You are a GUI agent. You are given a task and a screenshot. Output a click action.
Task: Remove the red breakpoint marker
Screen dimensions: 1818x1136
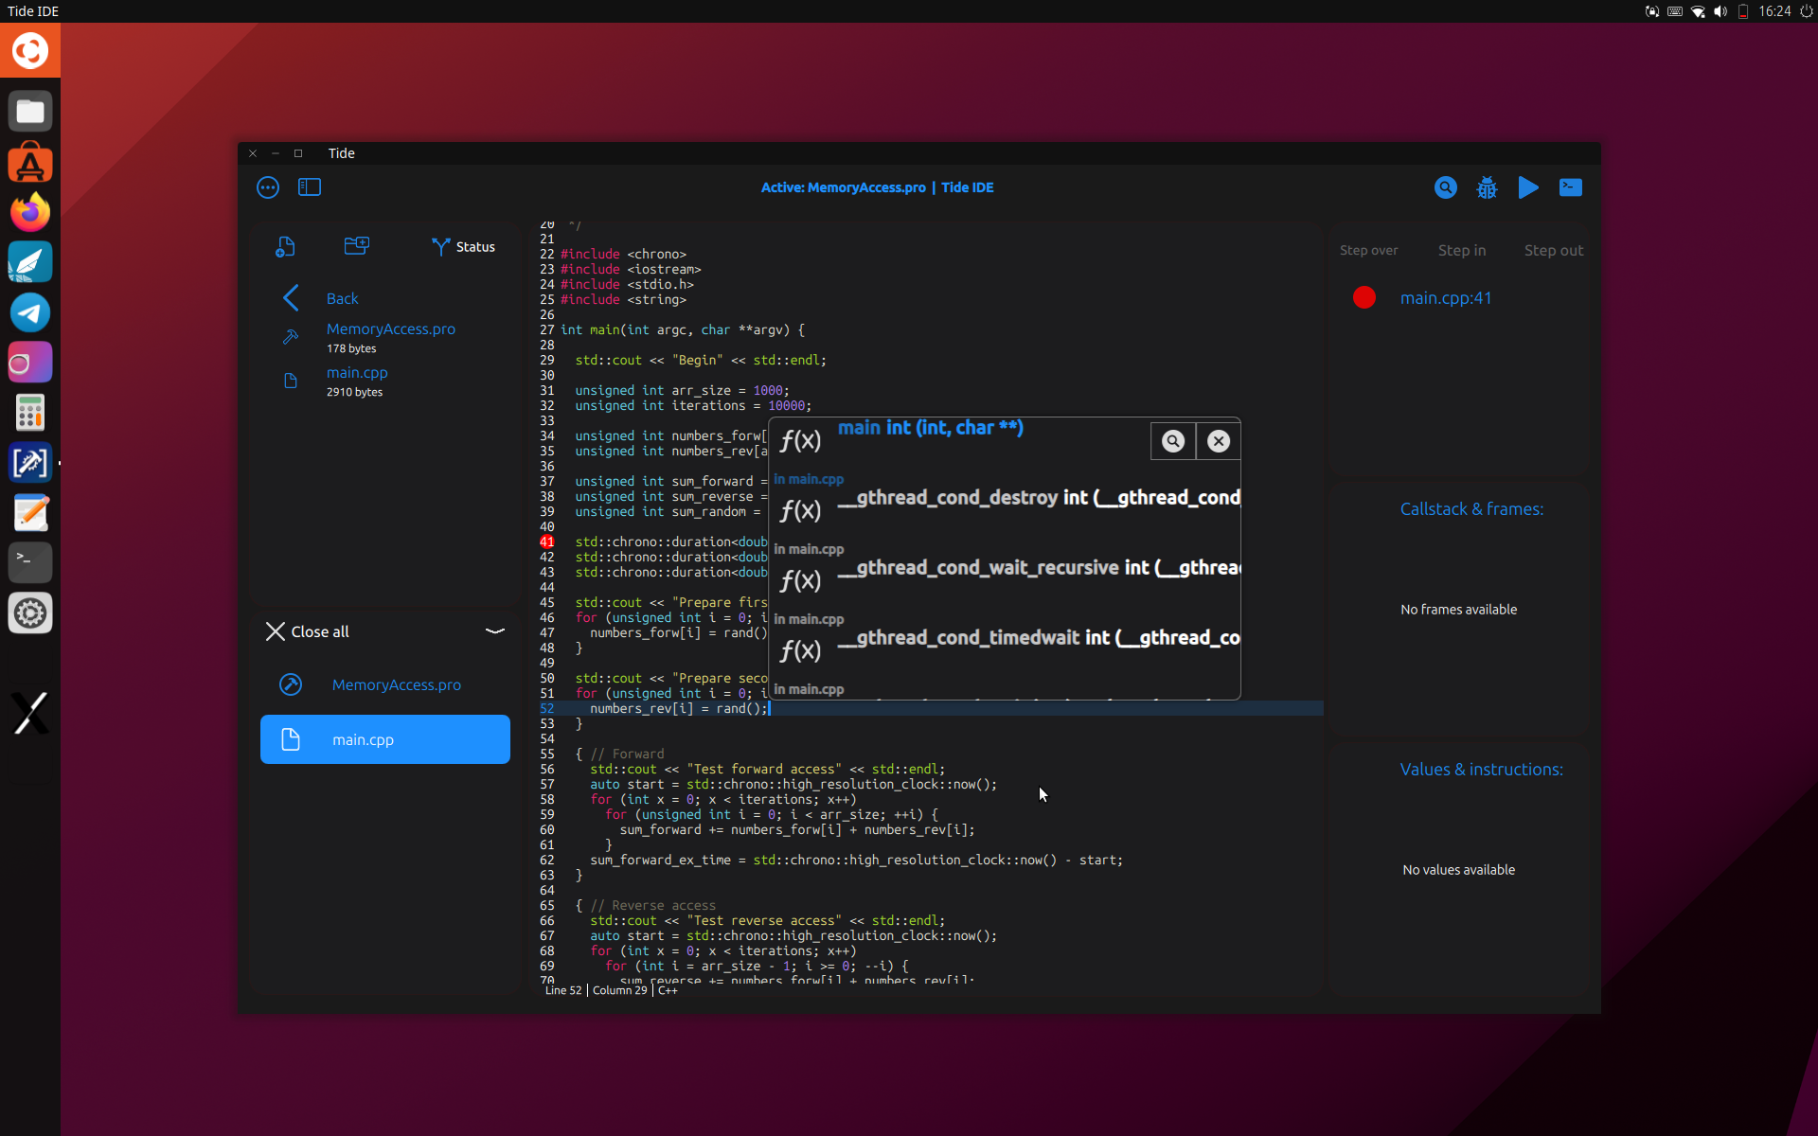coord(1363,296)
